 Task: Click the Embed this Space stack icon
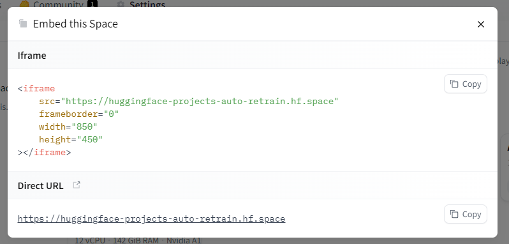pyautogui.click(x=23, y=24)
